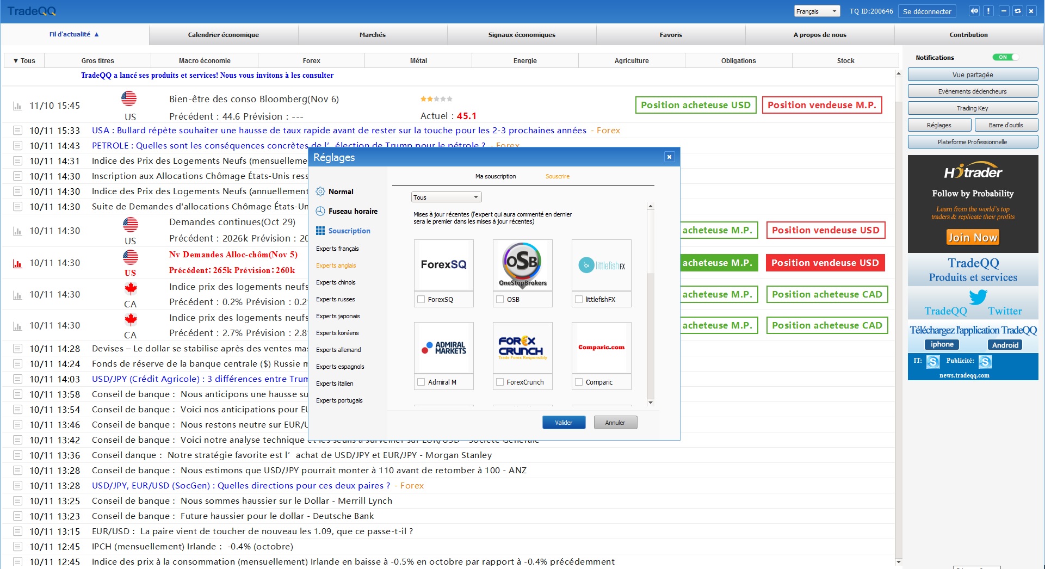Image resolution: width=1045 pixels, height=569 pixels.
Task: Click the exclamation mark alert icon
Action: click(x=988, y=11)
